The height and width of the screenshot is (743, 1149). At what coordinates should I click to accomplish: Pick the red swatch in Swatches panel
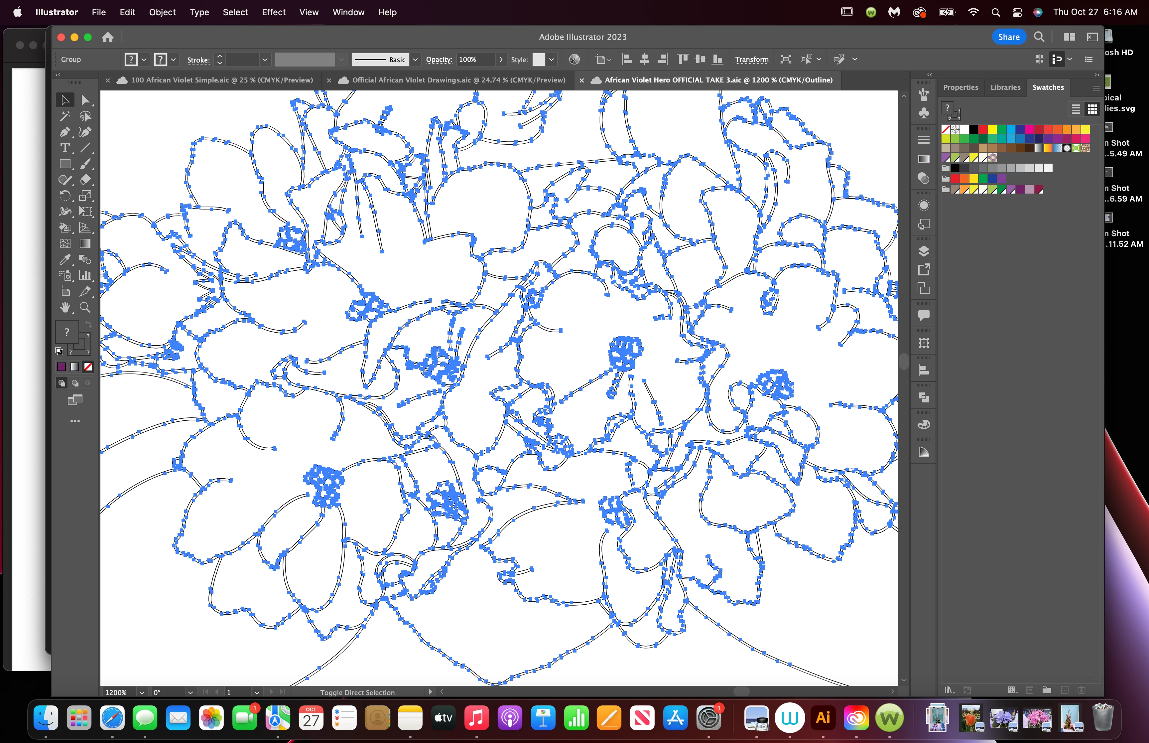(983, 129)
